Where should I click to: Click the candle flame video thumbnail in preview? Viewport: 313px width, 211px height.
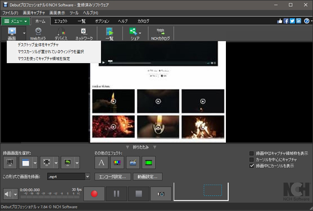coord(113,101)
